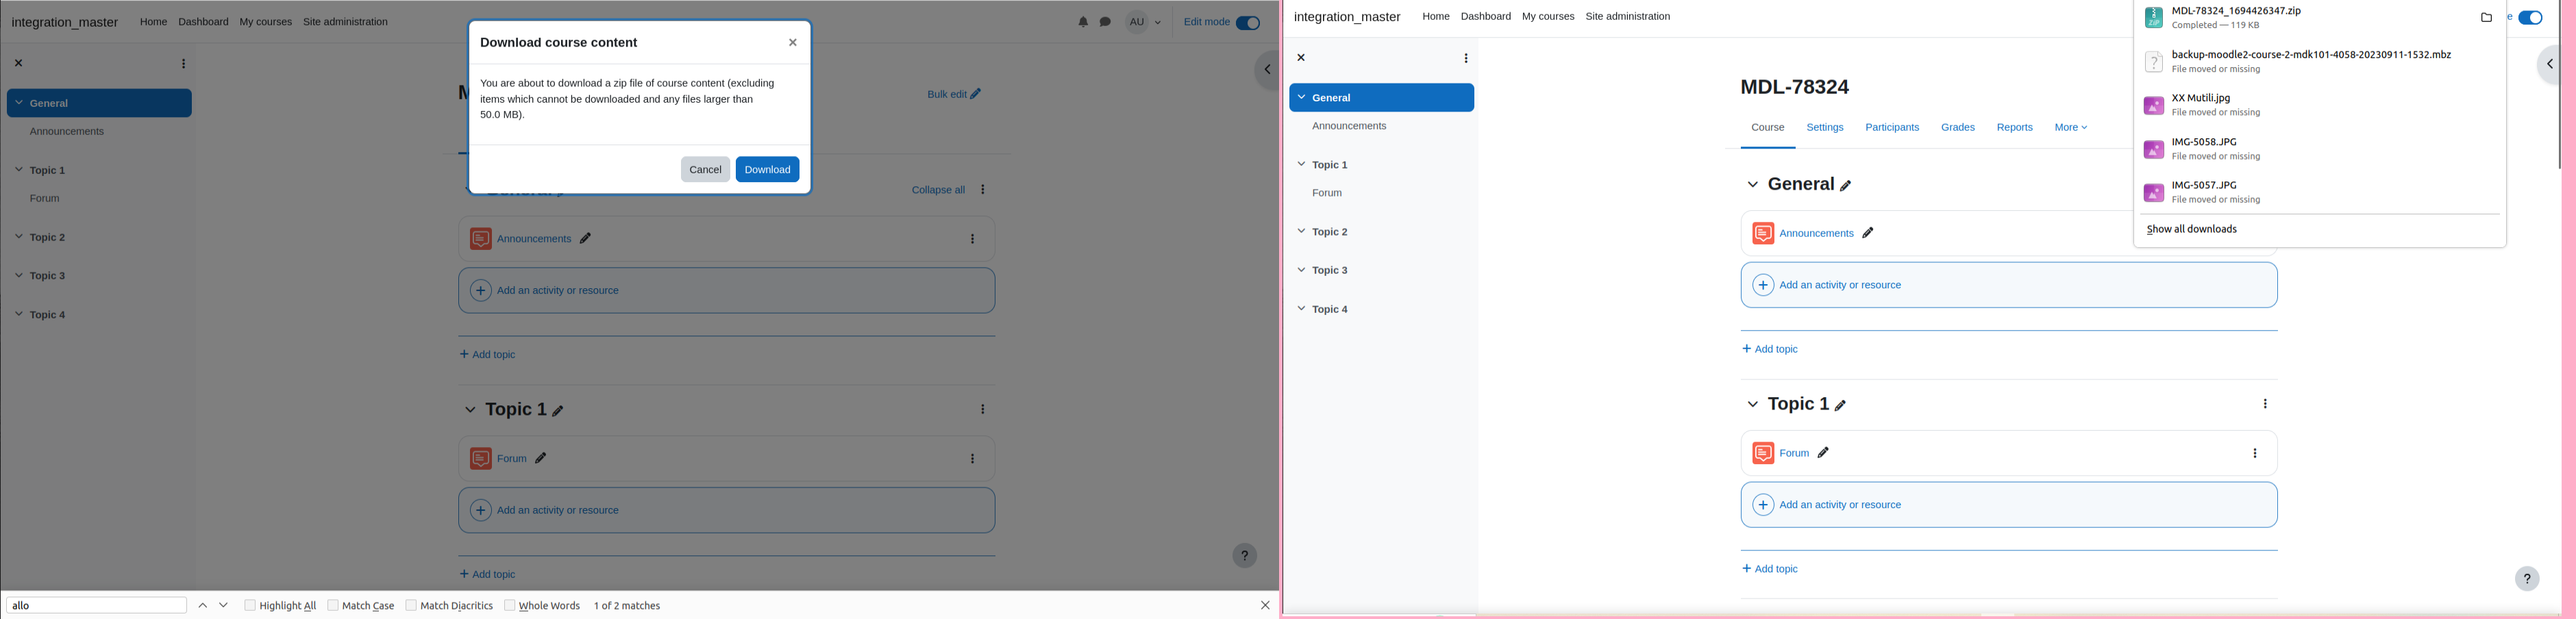The height and width of the screenshot is (619, 2576).
Task: Open Topic 1 section actions menu in left window
Action: pos(984,410)
